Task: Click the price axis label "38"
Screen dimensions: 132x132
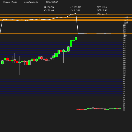Action: point(124,102)
